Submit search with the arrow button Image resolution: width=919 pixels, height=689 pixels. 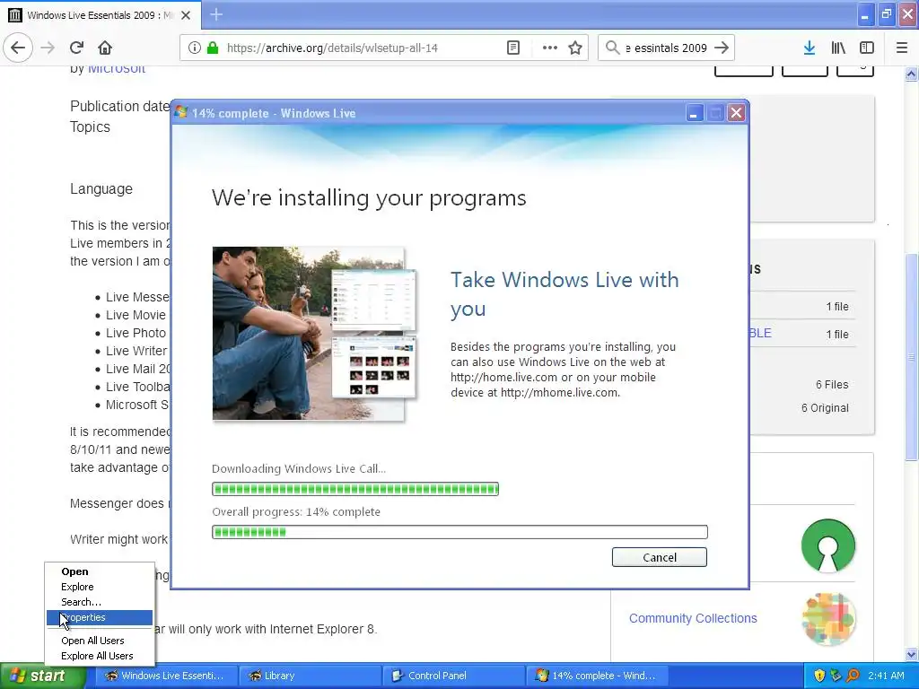(722, 48)
